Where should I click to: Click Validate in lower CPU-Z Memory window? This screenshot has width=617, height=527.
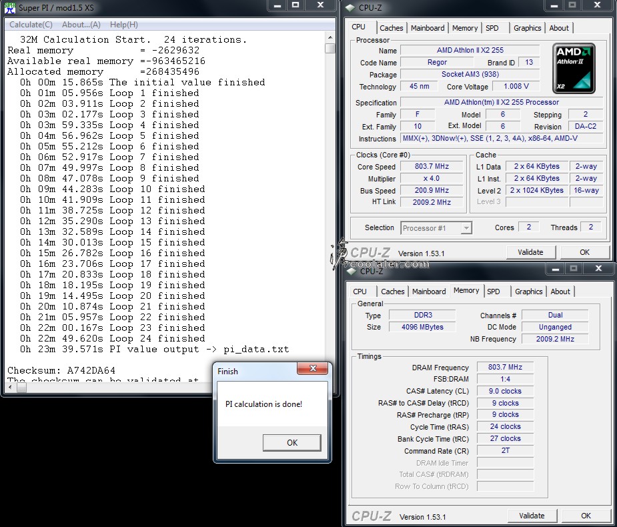click(532, 516)
